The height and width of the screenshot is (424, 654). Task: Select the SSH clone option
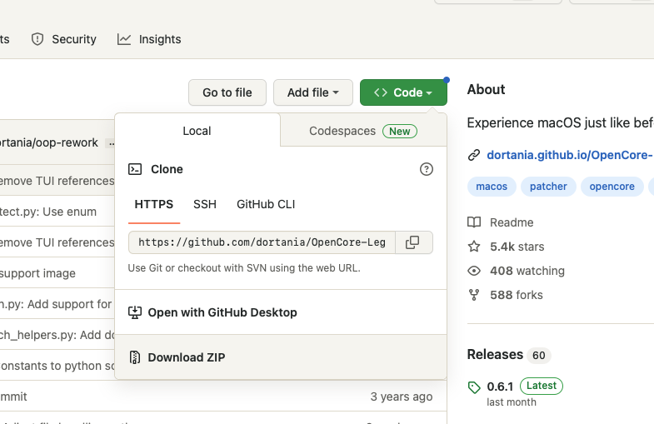click(x=205, y=204)
